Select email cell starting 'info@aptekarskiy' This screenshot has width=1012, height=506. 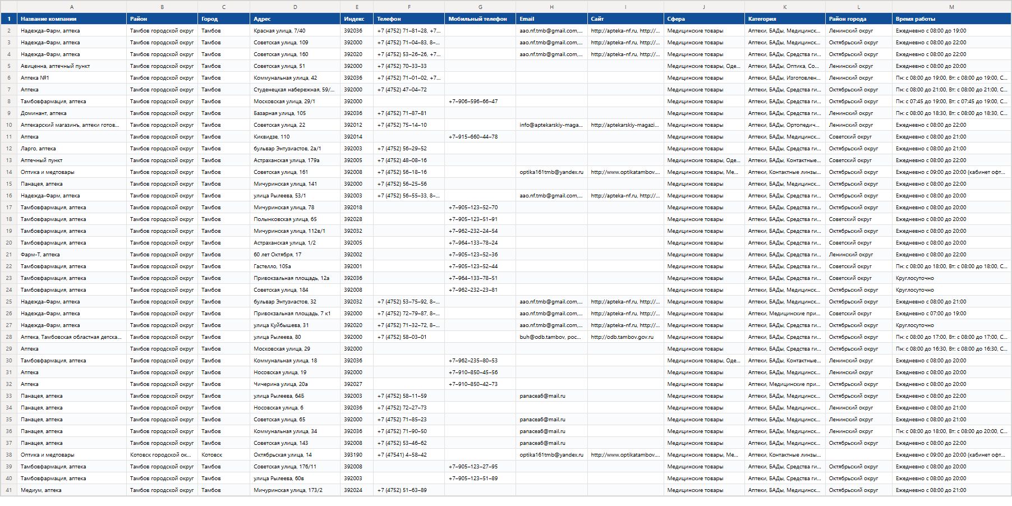click(551, 125)
